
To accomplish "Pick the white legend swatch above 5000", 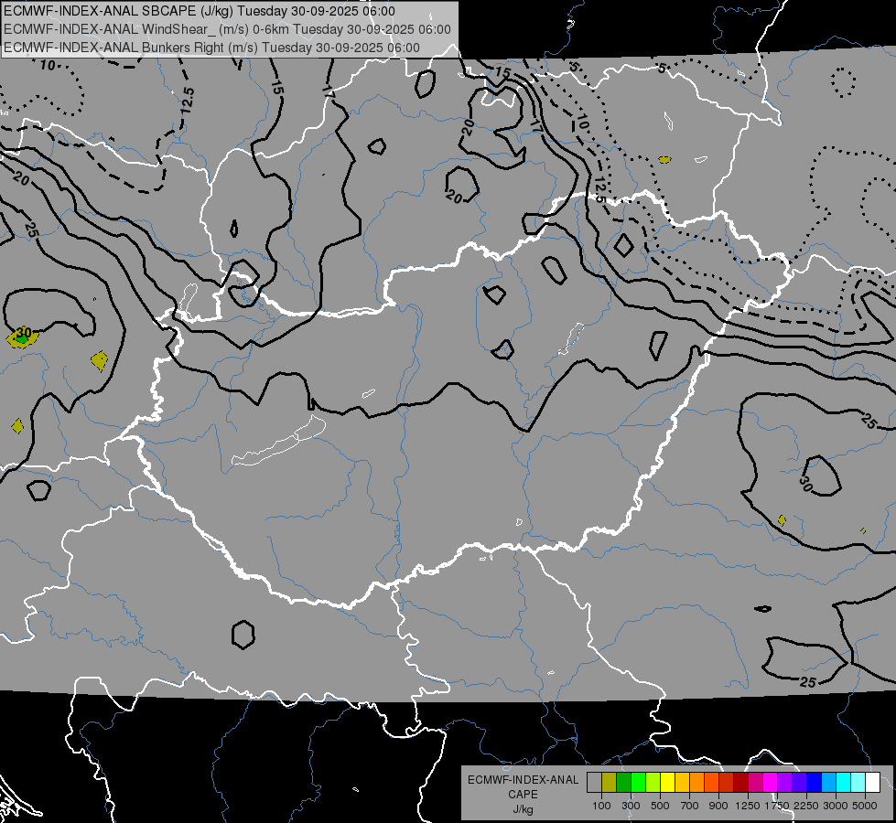I will pos(872,782).
